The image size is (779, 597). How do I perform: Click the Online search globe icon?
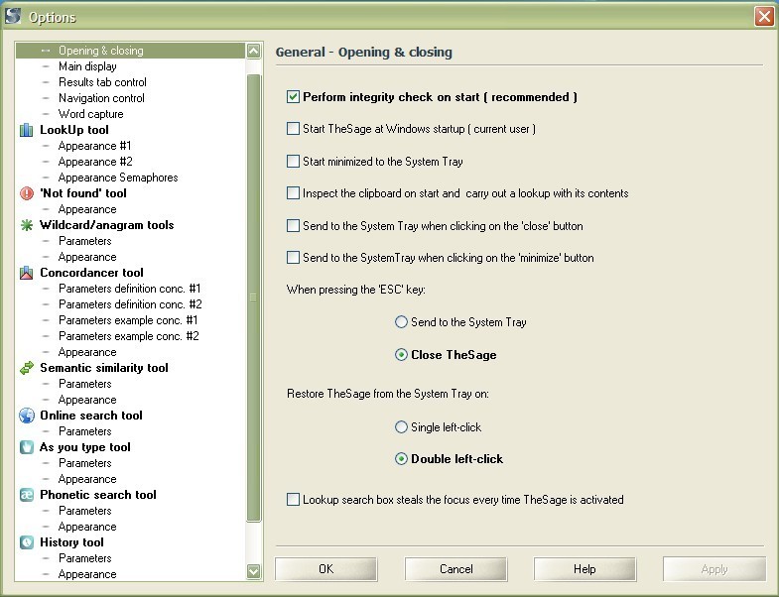click(x=27, y=416)
